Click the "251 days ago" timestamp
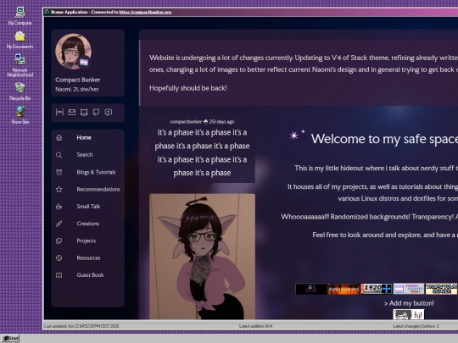458x343 pixels. (221, 122)
